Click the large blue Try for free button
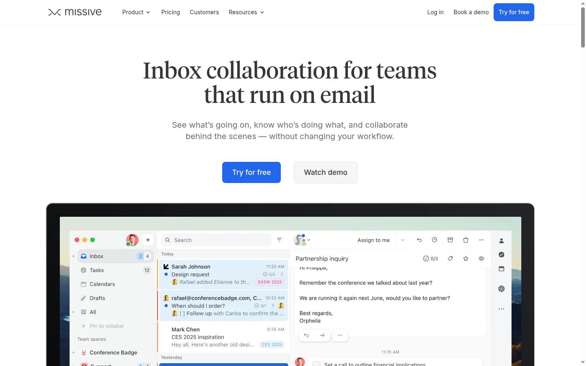This screenshot has width=586, height=366. (x=251, y=172)
